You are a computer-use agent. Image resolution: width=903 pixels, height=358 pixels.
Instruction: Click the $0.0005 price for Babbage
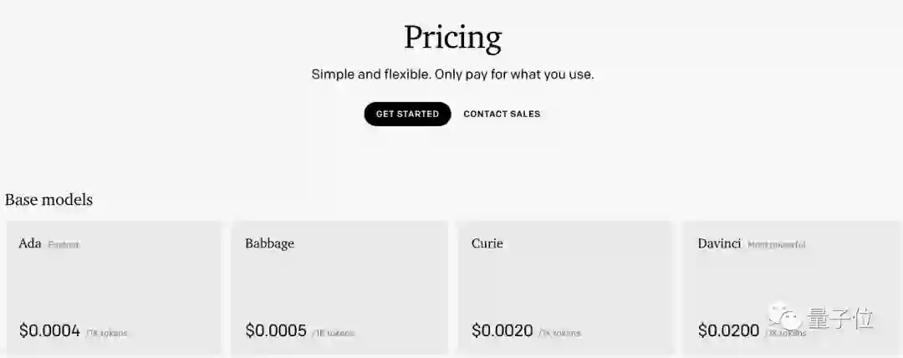tap(276, 330)
